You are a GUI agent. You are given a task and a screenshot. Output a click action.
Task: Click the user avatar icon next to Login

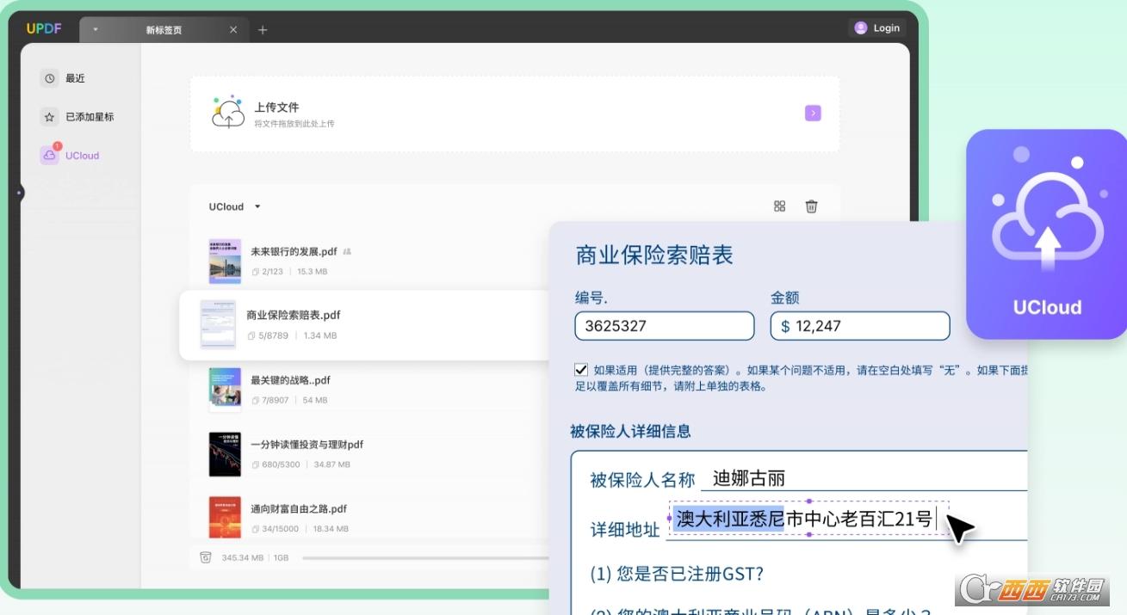click(x=860, y=28)
